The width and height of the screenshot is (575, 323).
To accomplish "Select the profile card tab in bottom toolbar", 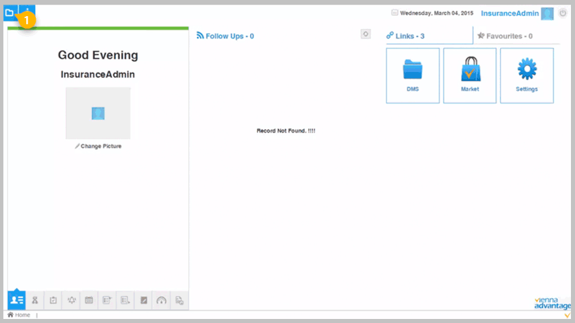I will click(x=17, y=300).
